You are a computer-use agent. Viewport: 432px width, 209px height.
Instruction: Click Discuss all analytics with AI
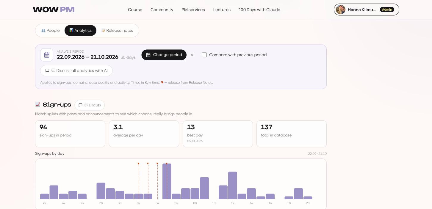click(x=76, y=70)
